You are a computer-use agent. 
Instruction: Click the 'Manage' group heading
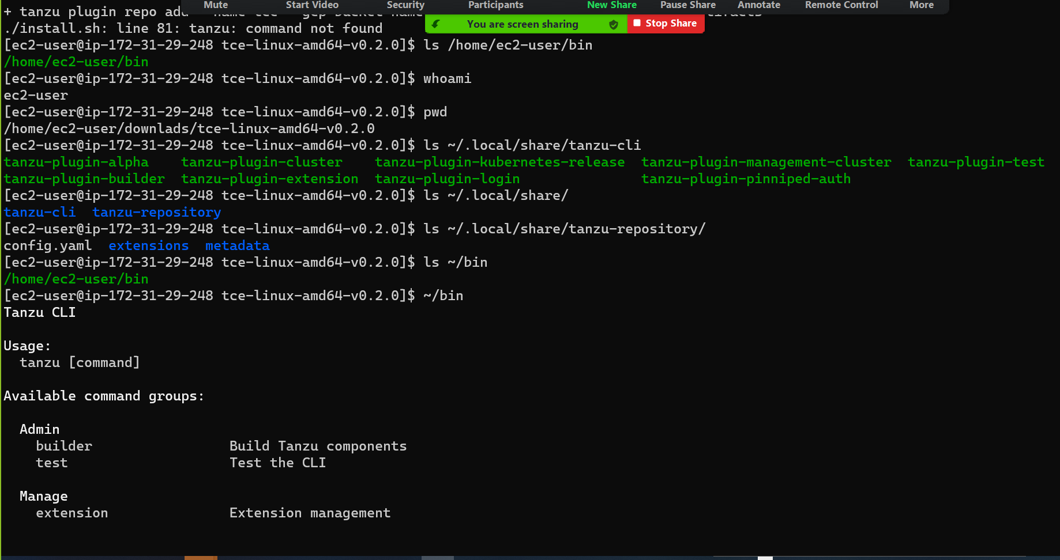tap(44, 497)
